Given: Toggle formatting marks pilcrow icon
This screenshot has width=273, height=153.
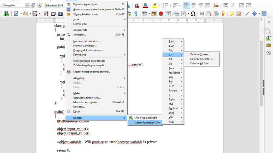Looking at the screenshot, I should 136,13.
